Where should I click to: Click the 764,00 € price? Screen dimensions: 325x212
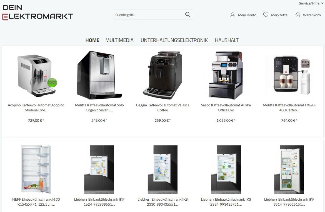click(x=289, y=120)
